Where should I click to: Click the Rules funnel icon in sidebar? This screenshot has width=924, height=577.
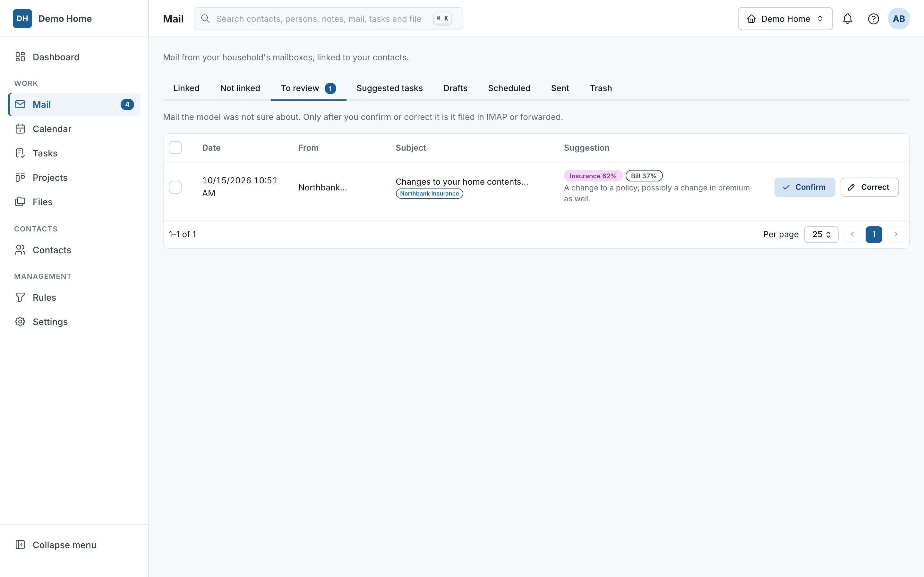20,297
